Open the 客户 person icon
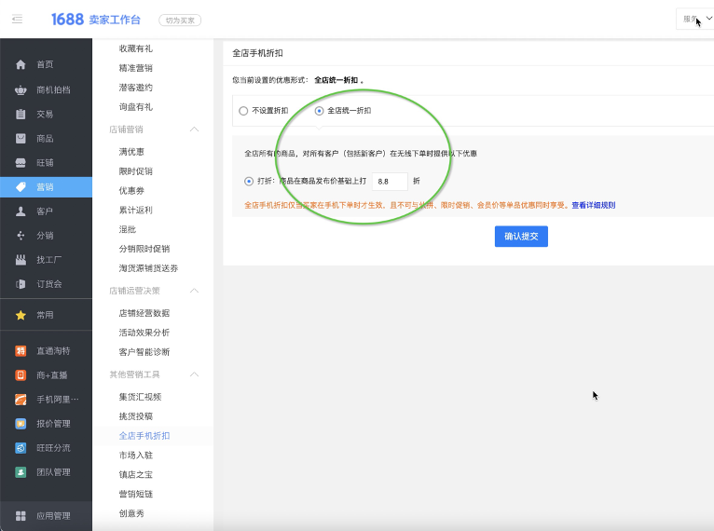This screenshot has width=714, height=531. tap(21, 211)
